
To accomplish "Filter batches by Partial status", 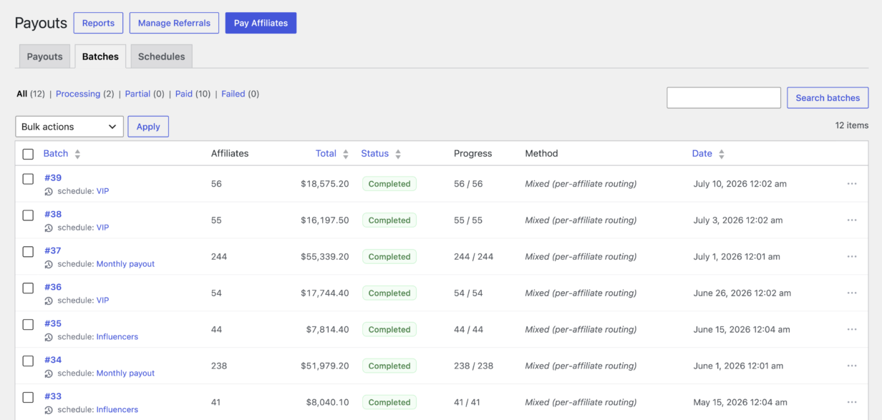I will tap(137, 94).
